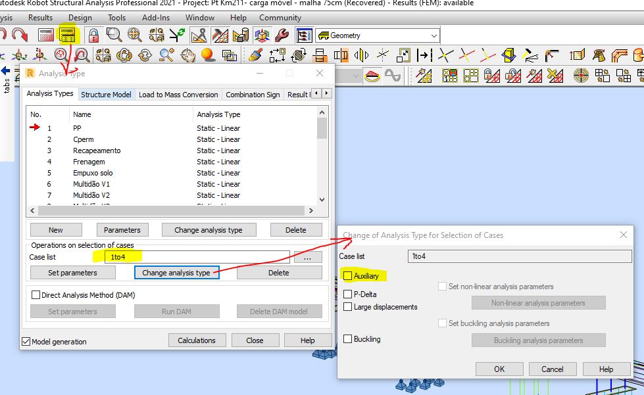Image resolution: width=644 pixels, height=395 pixels.
Task: Click the scale squares with diagonal arrow icon
Action: (x=403, y=55)
